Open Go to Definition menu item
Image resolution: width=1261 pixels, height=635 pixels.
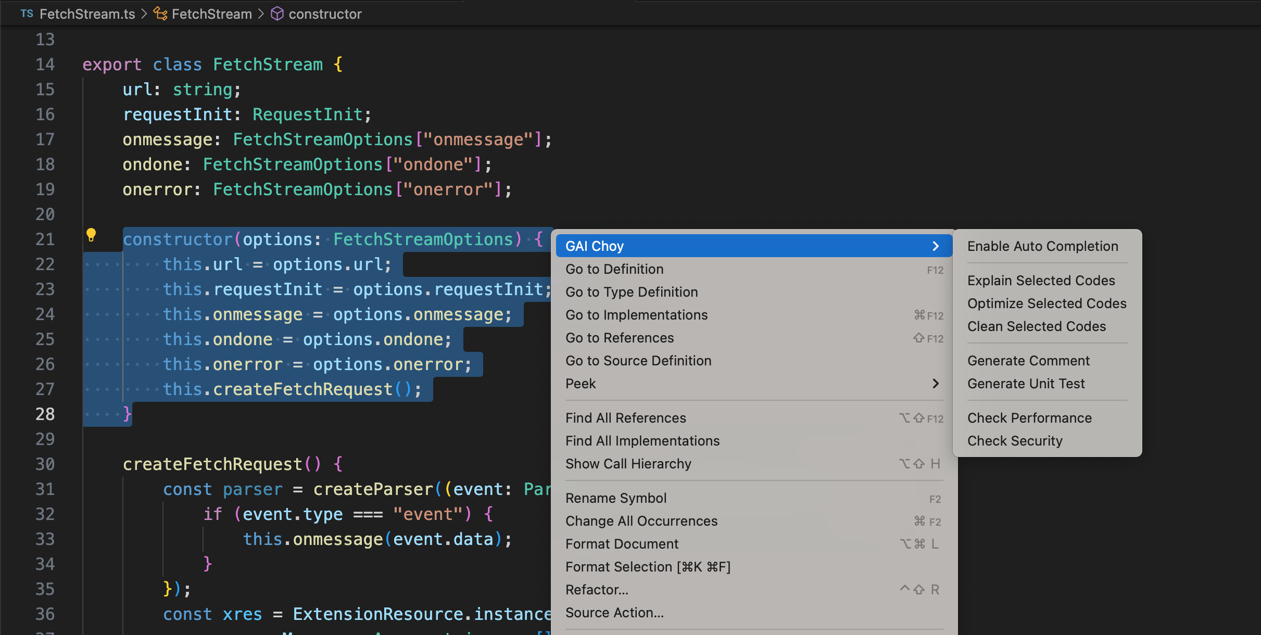[x=613, y=269]
